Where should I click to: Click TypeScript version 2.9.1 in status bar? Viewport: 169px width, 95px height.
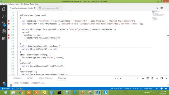[156, 89]
